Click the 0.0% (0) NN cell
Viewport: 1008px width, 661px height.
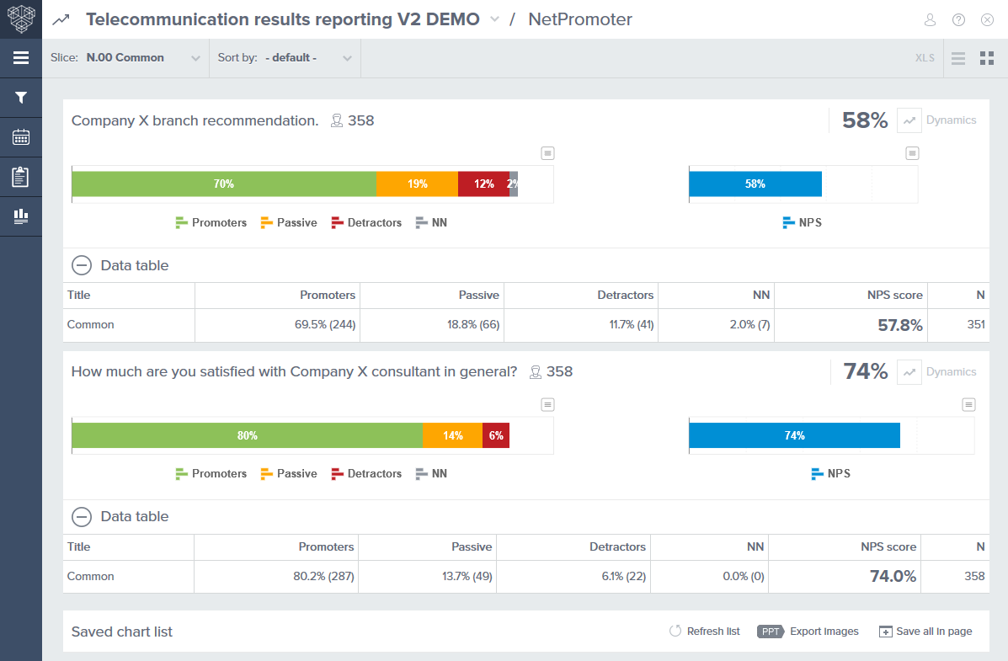tap(710, 577)
